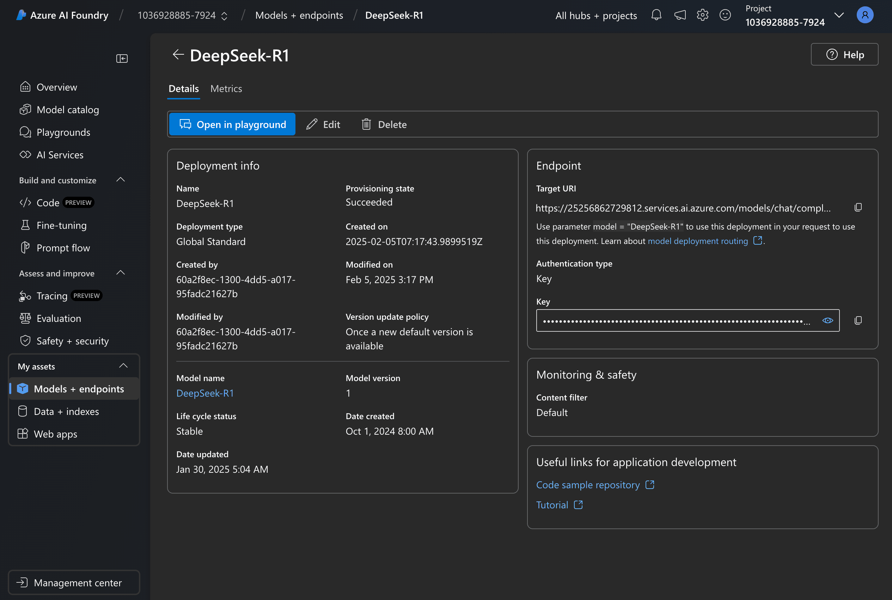Select Prompt flow in the sidebar
The image size is (892, 600).
[x=63, y=248]
